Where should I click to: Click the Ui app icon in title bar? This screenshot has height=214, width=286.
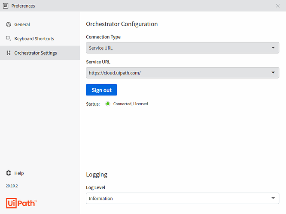pos(6,6)
